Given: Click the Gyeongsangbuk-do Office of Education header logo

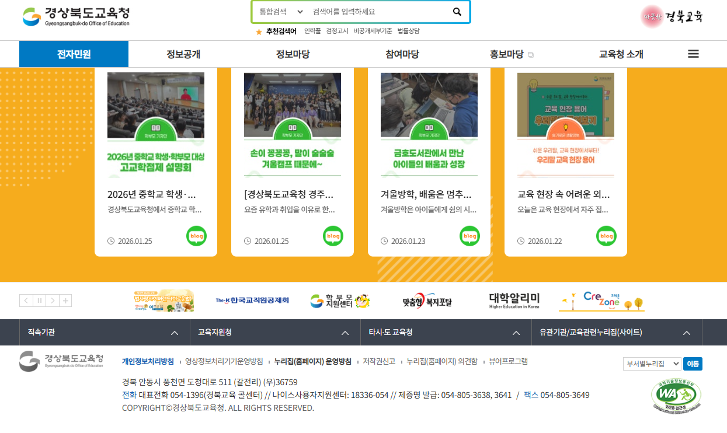Looking at the screenshot, I should click(76, 16).
